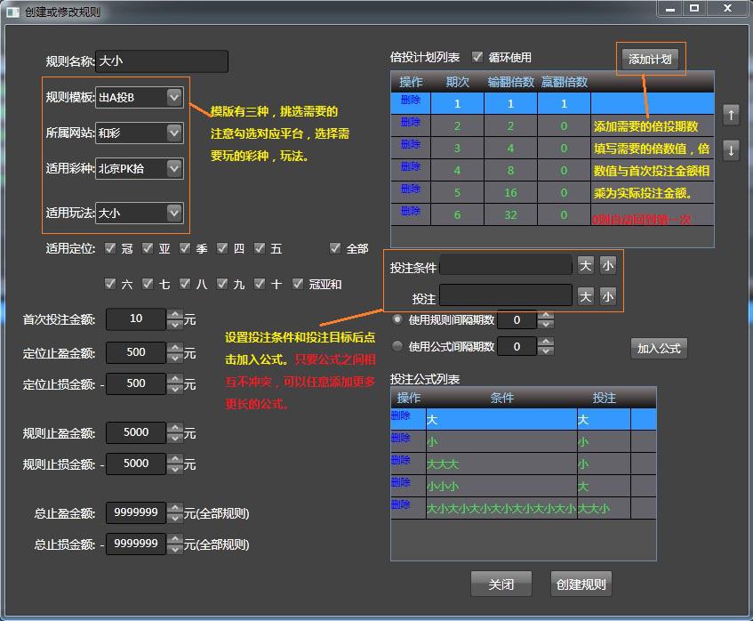Delete the first row in 倍投计划列表
The height and width of the screenshot is (621, 753).
click(410, 100)
